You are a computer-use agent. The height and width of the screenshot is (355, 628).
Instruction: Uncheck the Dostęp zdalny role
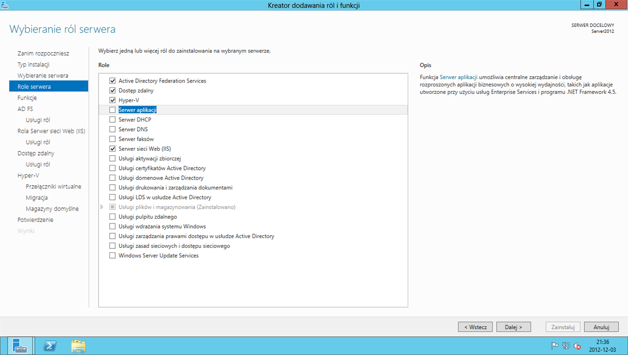pyautogui.click(x=112, y=90)
